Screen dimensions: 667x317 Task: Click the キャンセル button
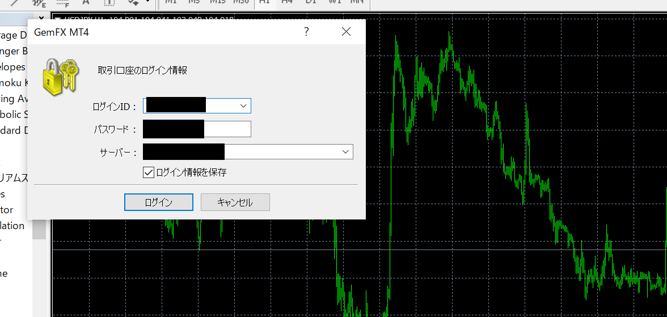(235, 202)
